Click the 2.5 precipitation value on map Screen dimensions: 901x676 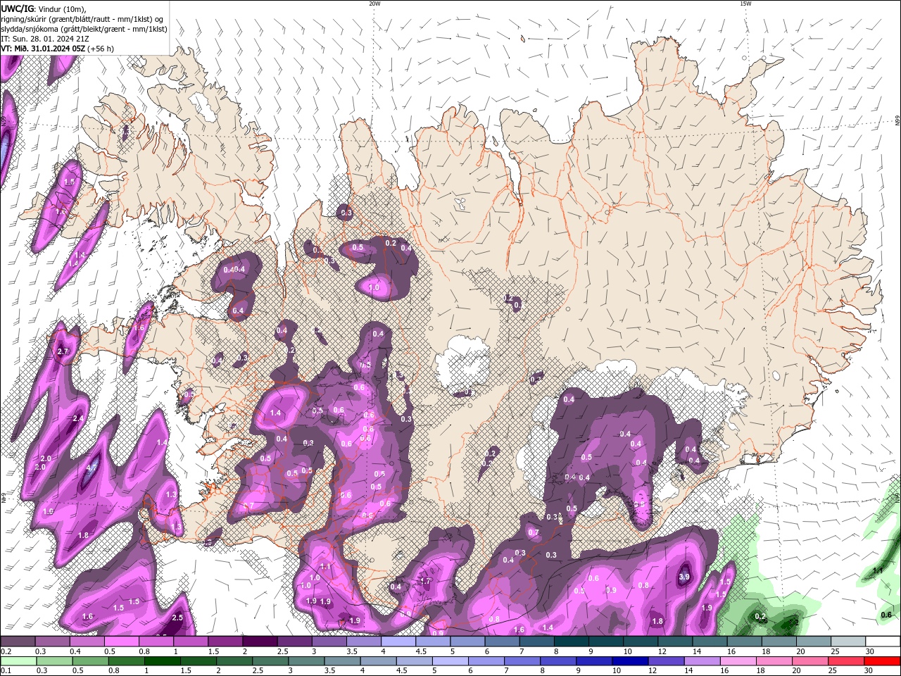point(177,618)
